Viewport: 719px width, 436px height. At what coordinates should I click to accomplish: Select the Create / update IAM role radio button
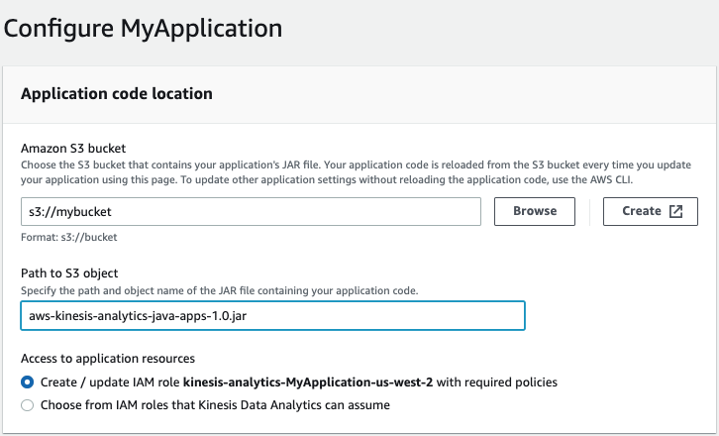(27, 382)
